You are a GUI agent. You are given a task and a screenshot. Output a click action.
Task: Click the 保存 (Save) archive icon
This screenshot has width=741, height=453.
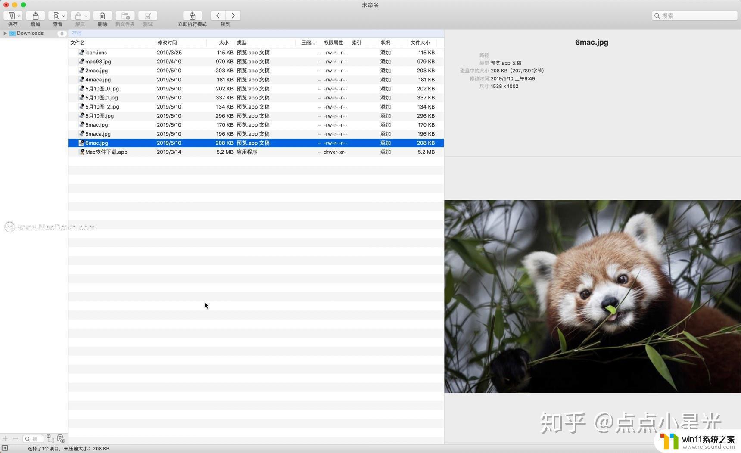11,16
